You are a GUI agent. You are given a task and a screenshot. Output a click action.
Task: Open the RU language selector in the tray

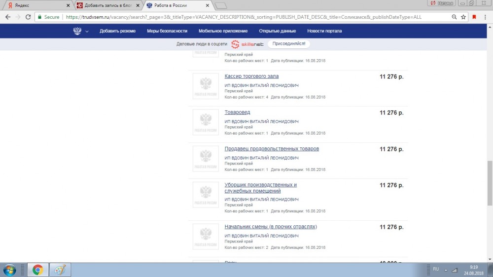click(x=436, y=270)
